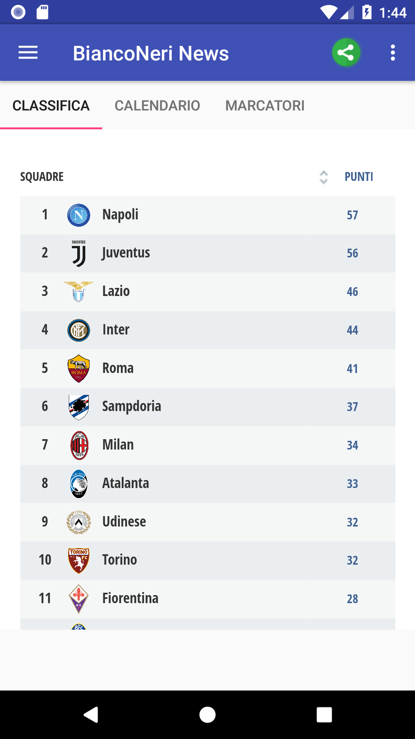The width and height of the screenshot is (415, 739).
Task: Tap the Milan club badge
Action: tap(79, 445)
